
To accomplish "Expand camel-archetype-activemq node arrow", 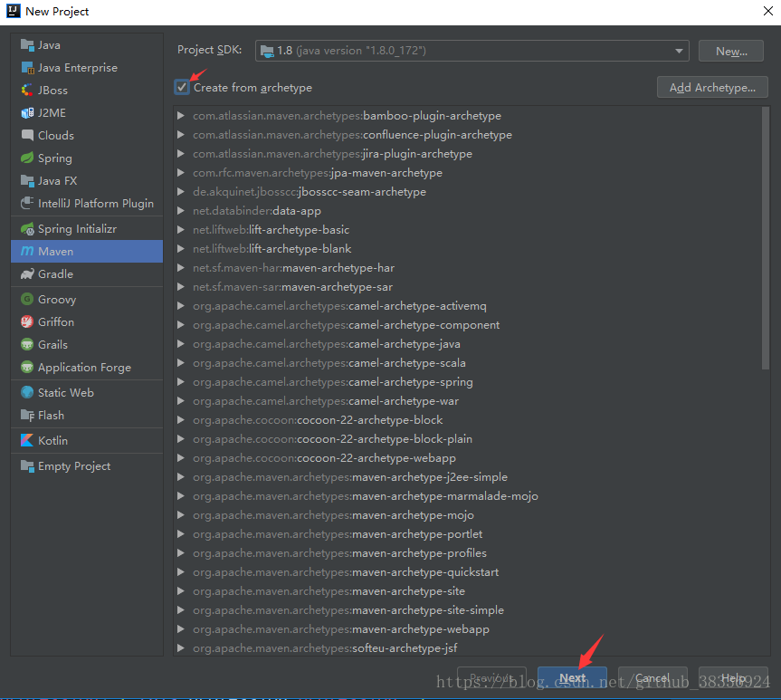I will [x=181, y=305].
